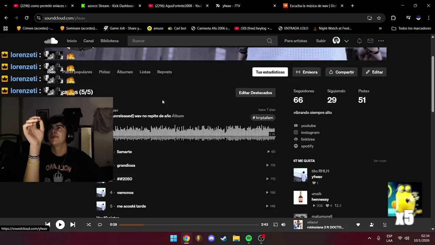Open hennessy track thumbnail by unaik

(x=300, y=197)
